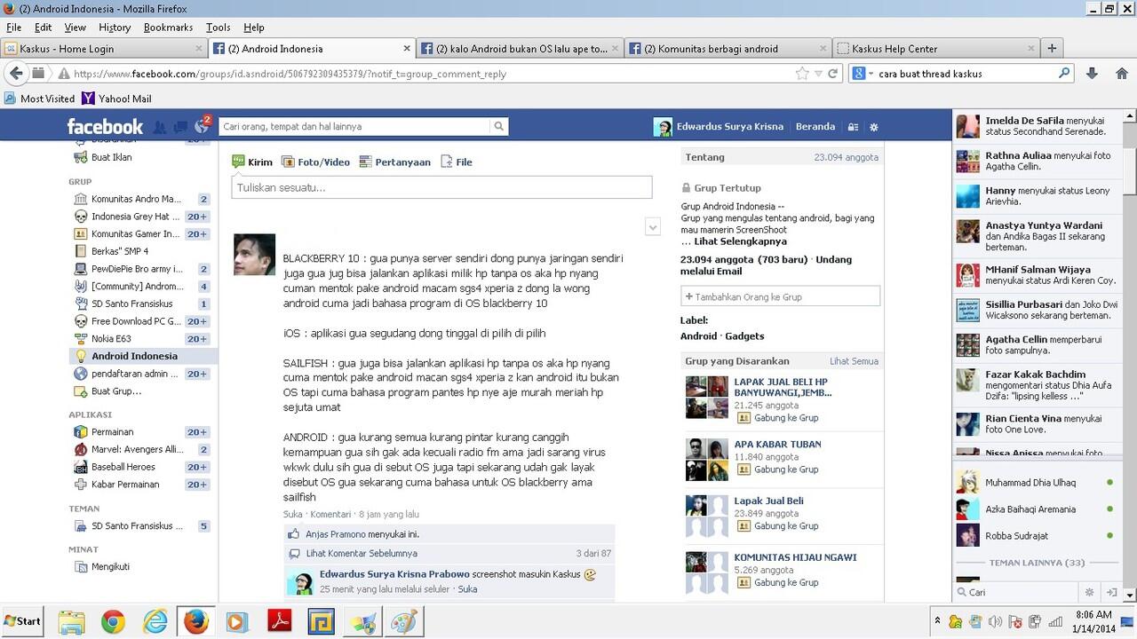
Task: Click the Facebook logo
Action: point(105,127)
